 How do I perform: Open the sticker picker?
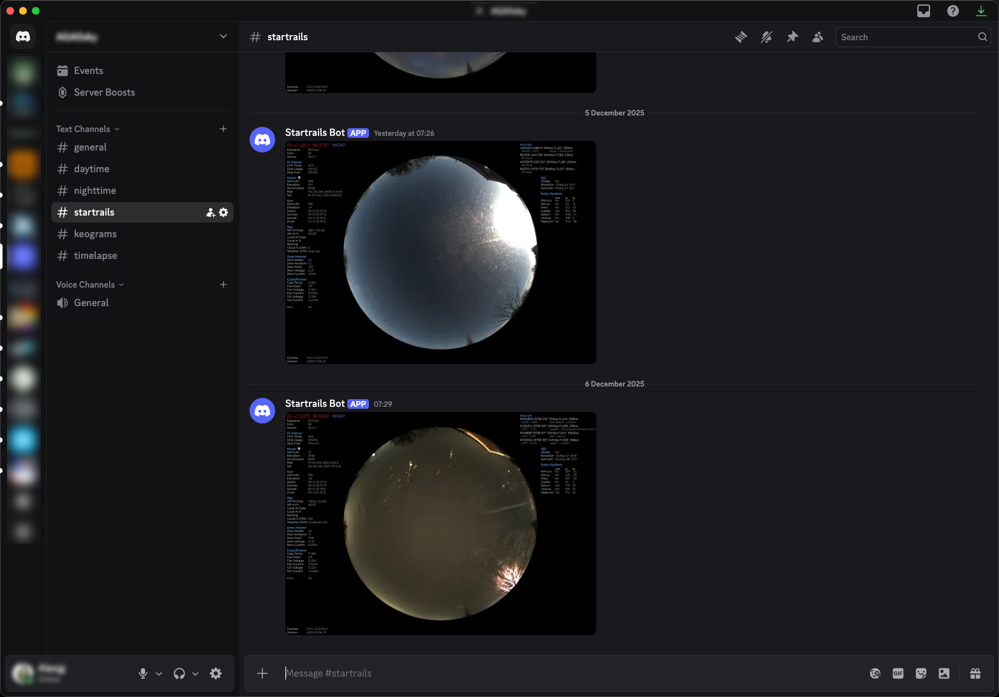(x=921, y=673)
